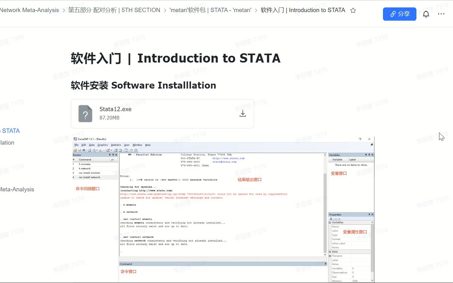This screenshot has height=283, width=453.
Task: Click the Review panel filter icon
Action: (x=110, y=155)
